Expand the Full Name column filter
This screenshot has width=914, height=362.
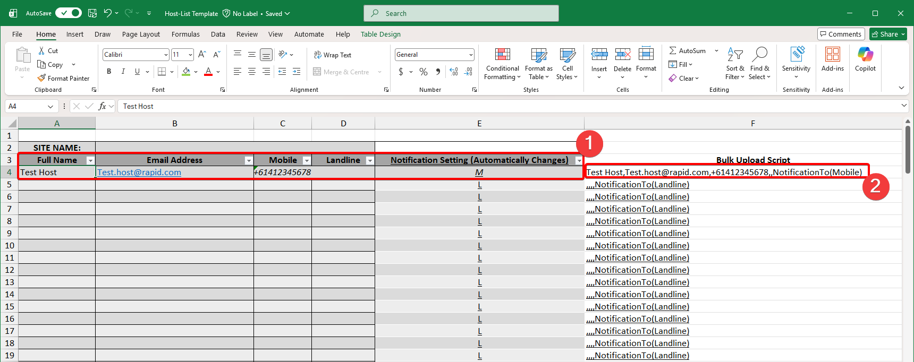[x=90, y=160]
